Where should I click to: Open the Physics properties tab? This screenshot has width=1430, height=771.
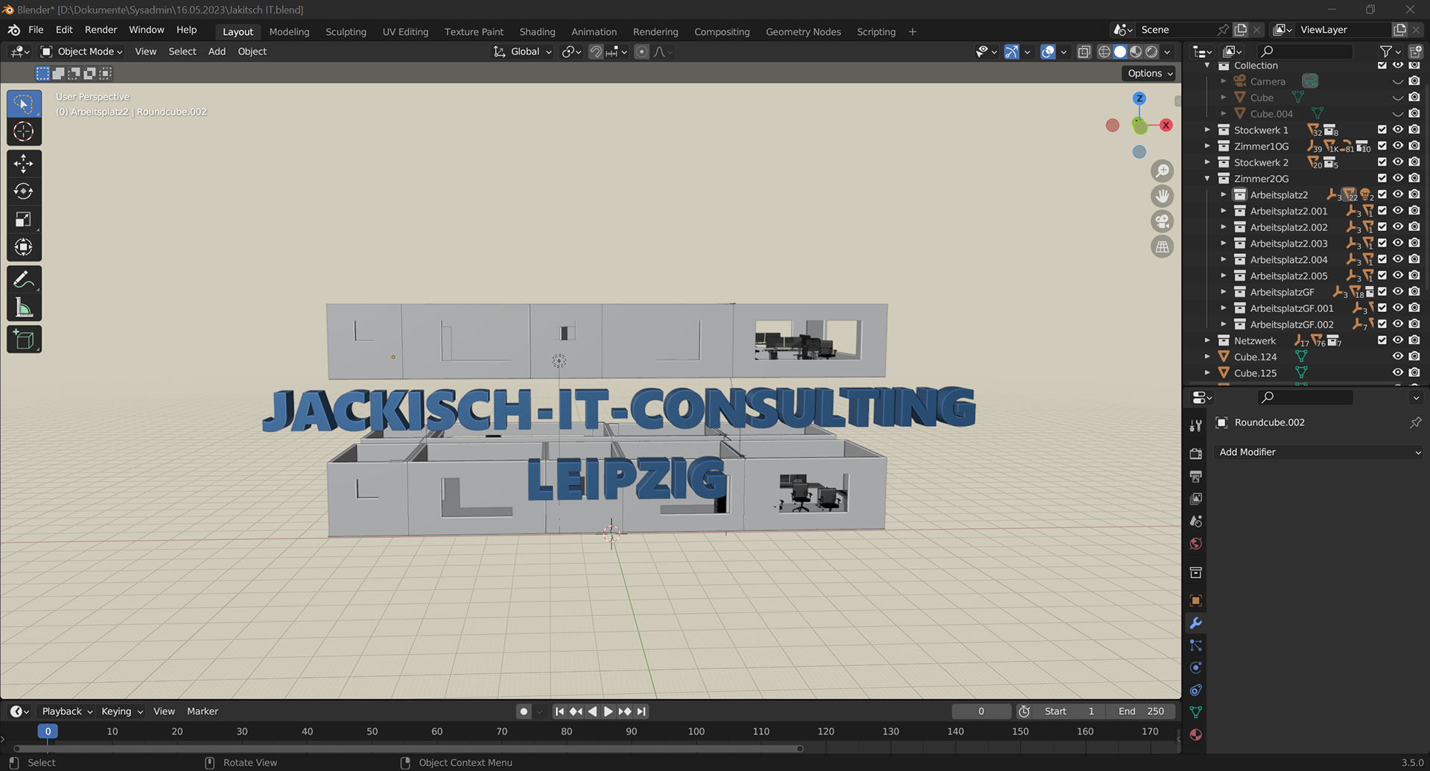coord(1196,667)
